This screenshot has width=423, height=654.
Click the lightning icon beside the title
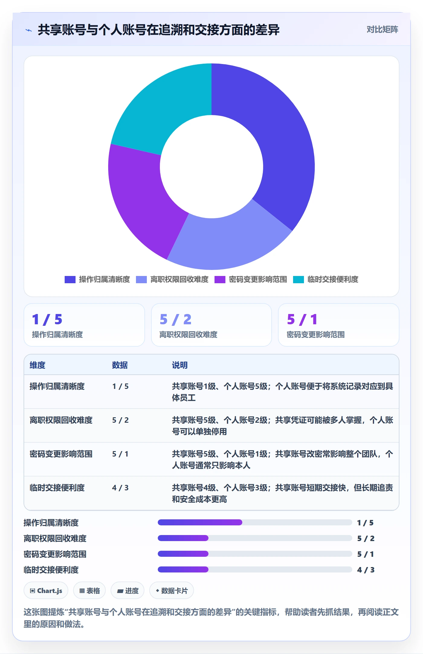pyautogui.click(x=29, y=30)
